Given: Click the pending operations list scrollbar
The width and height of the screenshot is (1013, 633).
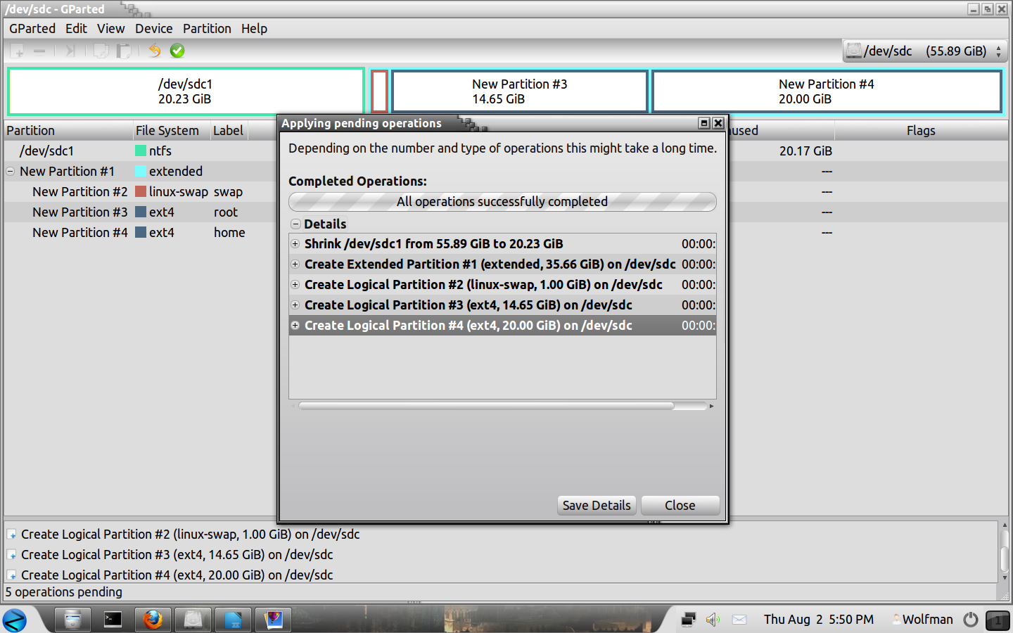Looking at the screenshot, I should 1005,551.
